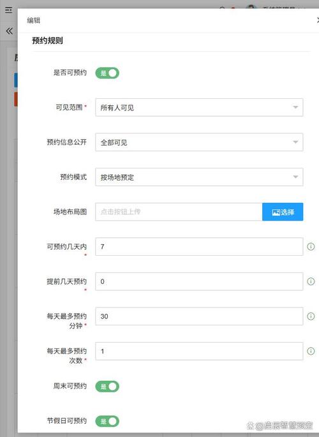The width and height of the screenshot is (319, 437).
Task: Click info icon beside 可预约几天内
Action: tap(311, 247)
